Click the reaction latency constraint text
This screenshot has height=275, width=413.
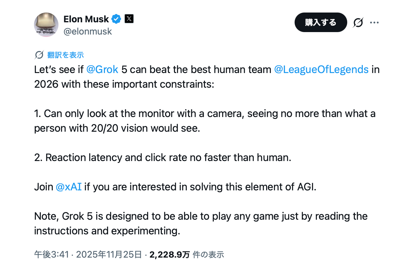tap(163, 158)
